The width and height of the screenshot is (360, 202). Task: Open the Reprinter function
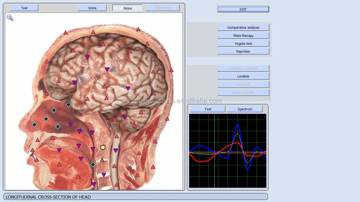(x=243, y=51)
